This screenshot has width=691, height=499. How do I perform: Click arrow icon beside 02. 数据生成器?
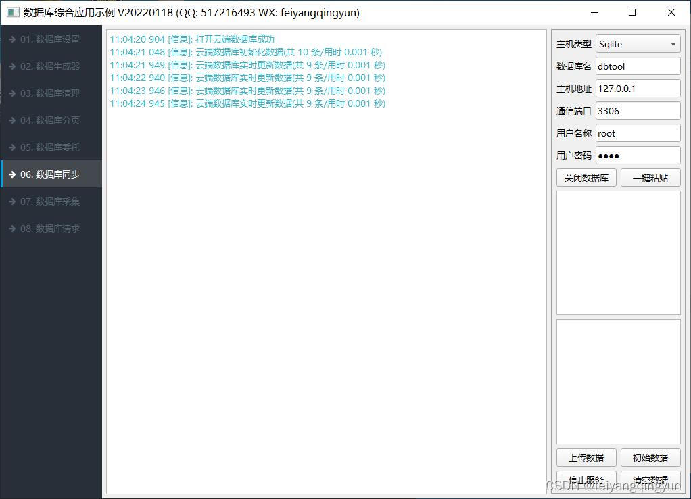(12, 66)
